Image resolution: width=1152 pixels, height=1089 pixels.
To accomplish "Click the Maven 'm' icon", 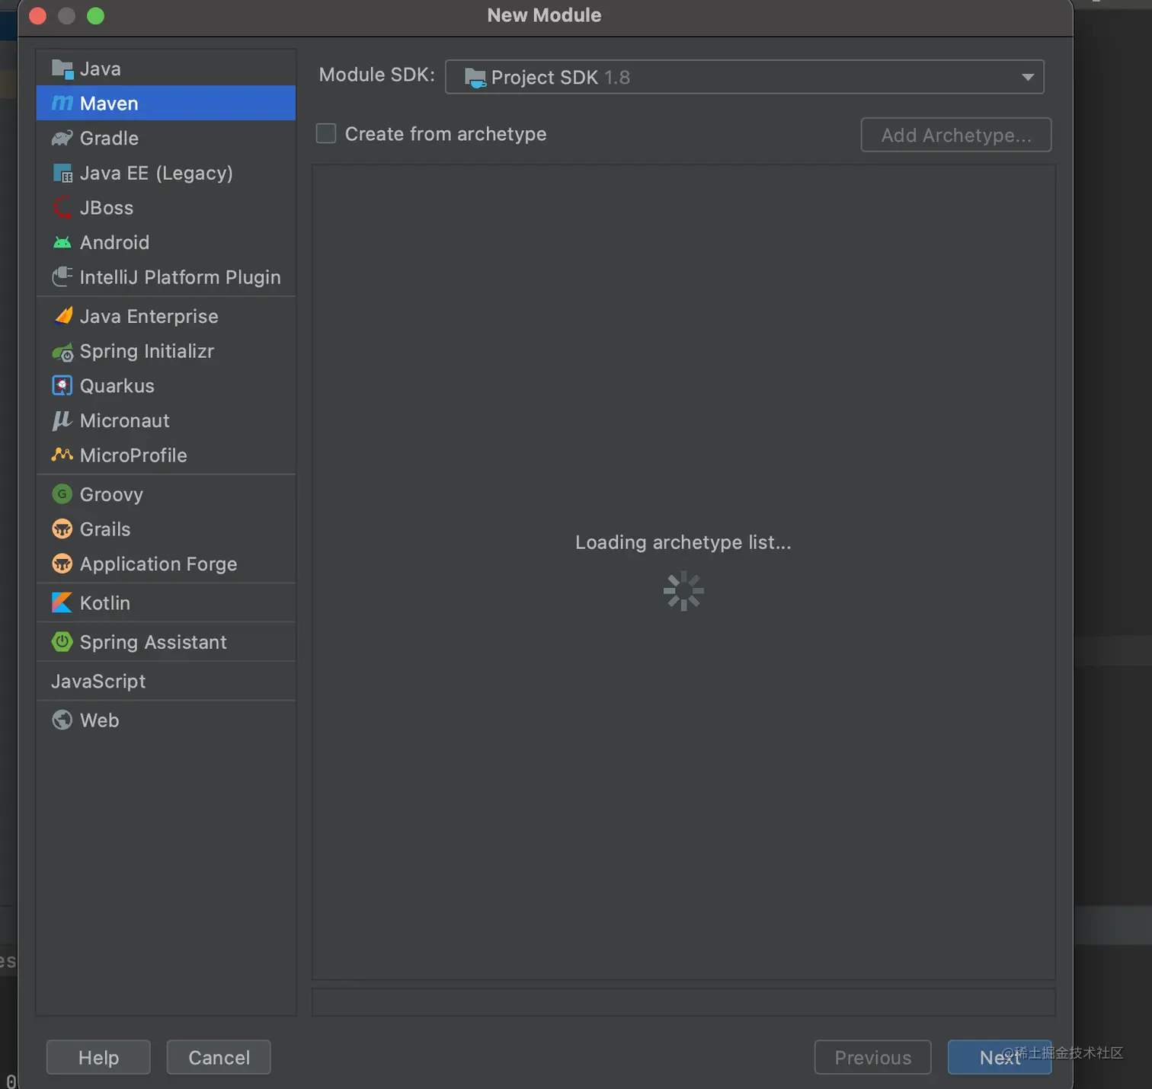I will 62,103.
